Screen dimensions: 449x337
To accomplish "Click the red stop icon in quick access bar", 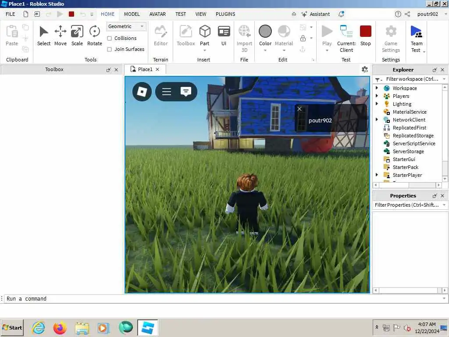I will [71, 14].
